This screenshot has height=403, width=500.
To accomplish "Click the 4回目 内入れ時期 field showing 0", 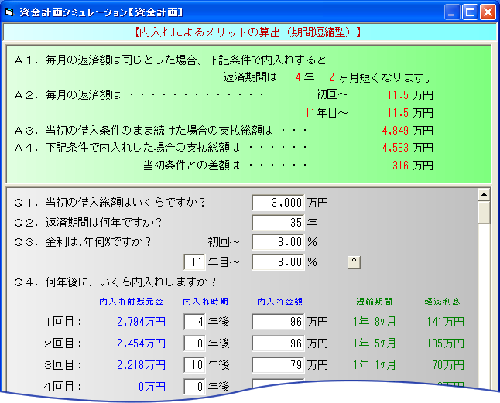I will (193, 385).
